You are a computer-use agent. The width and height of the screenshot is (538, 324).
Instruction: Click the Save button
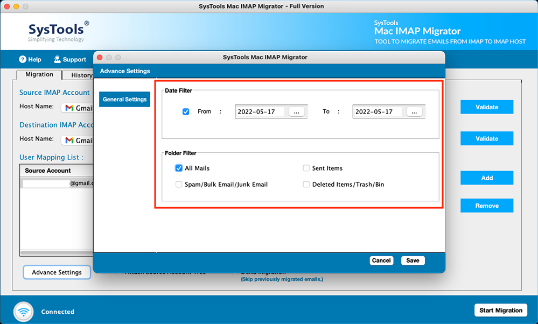tap(413, 260)
